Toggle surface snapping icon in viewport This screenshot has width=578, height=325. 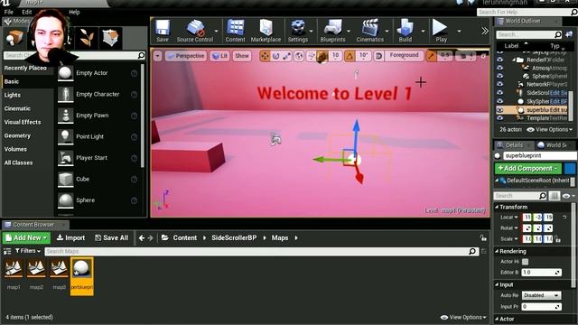[311, 56]
